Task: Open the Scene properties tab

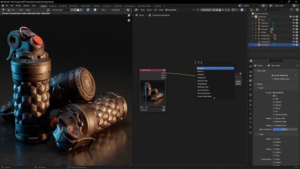Action: [x=250, y=85]
